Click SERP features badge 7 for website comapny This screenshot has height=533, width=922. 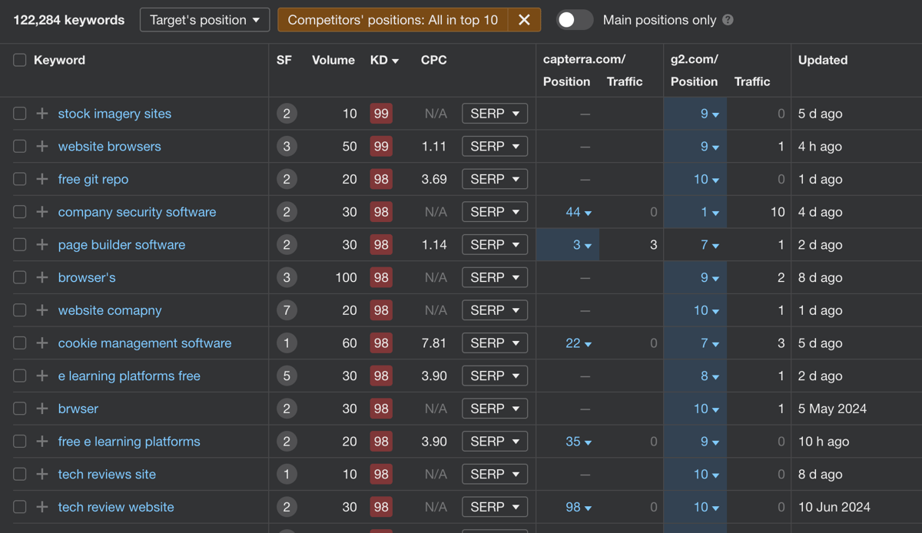(x=287, y=310)
